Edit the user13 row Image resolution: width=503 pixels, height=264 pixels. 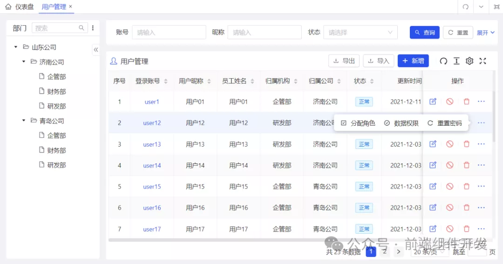pos(433,144)
